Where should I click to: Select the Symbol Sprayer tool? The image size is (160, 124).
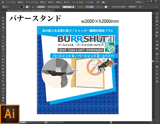pos(3,85)
